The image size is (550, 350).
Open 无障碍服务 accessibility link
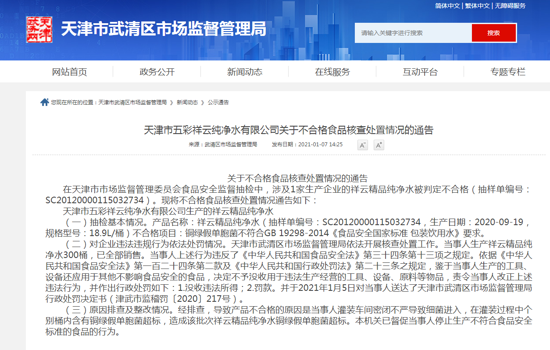coord(510,6)
